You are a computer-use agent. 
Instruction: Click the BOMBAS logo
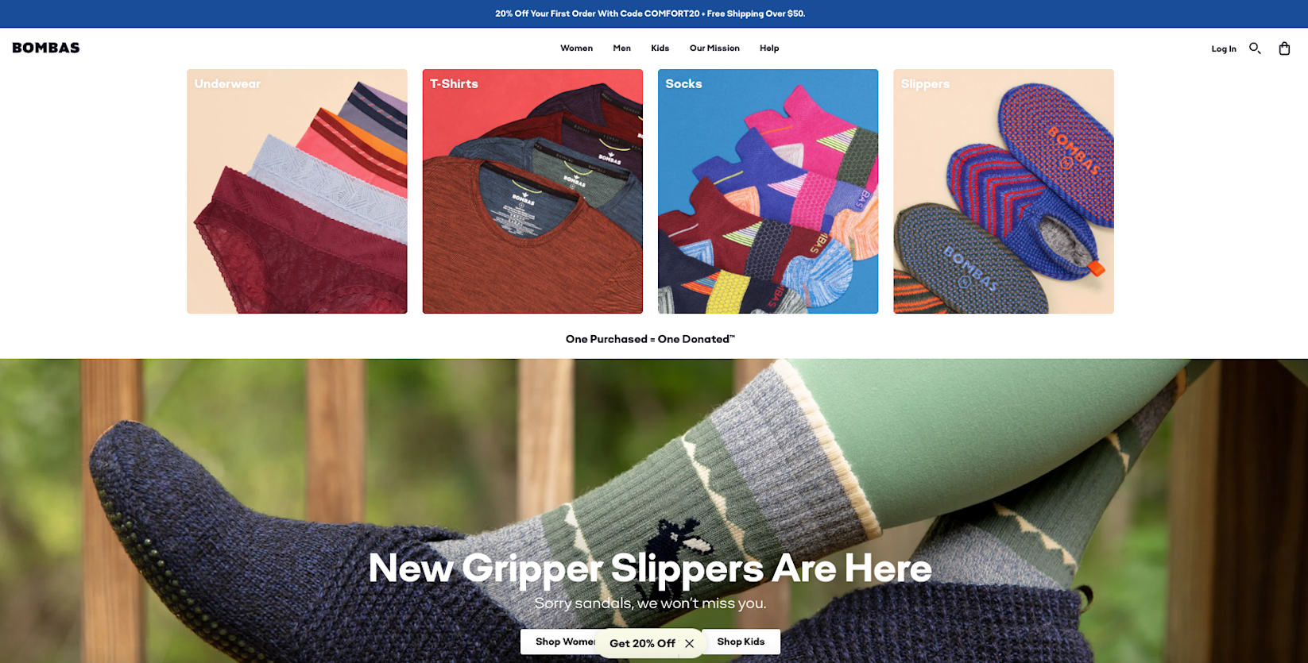tap(46, 48)
